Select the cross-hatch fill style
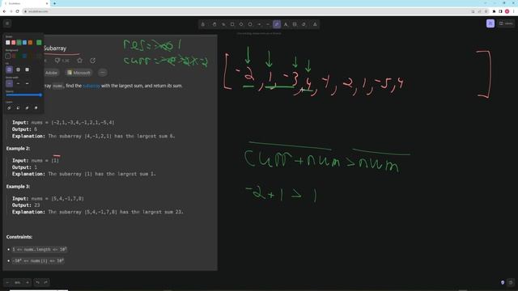Viewport: 518px width, 291px height. click(x=18, y=70)
